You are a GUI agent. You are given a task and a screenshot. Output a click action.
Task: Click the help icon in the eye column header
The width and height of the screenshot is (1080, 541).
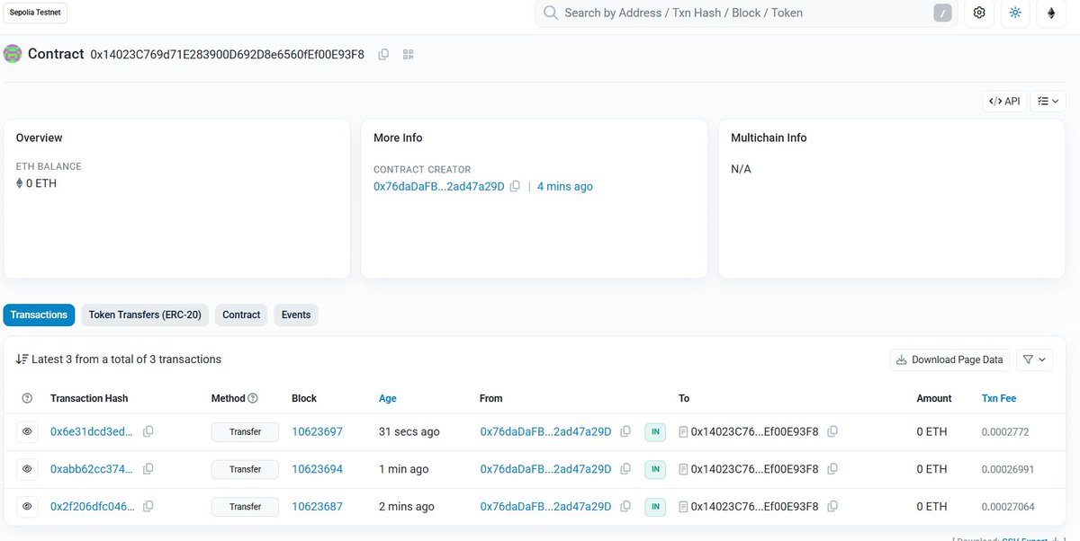[x=27, y=398]
